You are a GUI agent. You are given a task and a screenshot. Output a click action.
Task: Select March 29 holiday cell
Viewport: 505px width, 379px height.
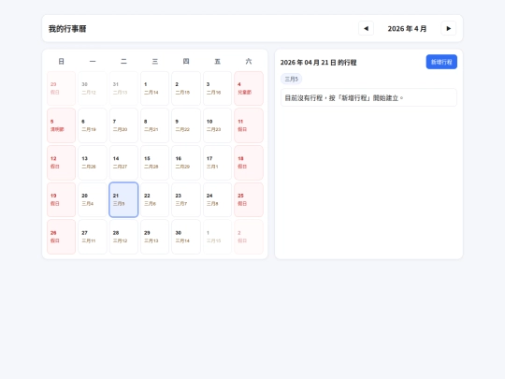pos(61,88)
